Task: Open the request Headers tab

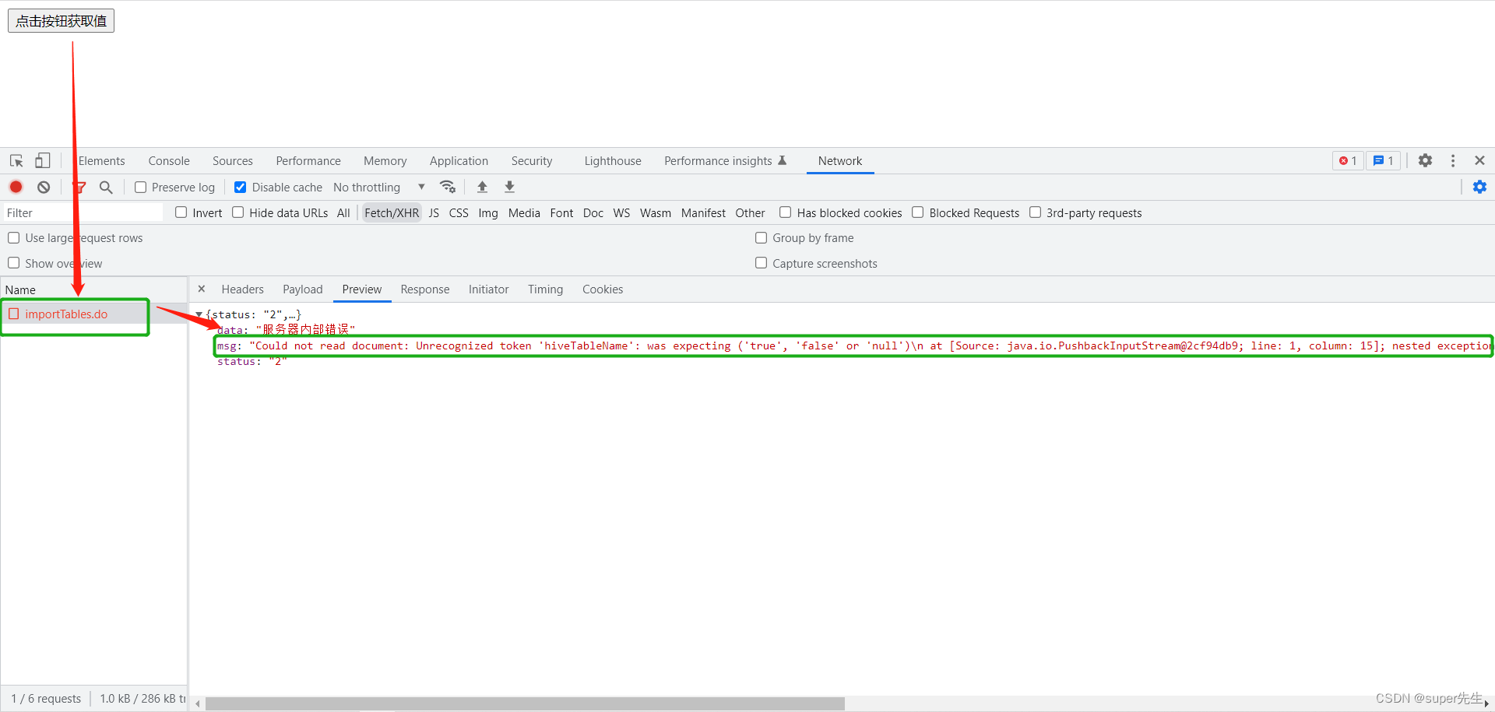Action: coord(243,289)
